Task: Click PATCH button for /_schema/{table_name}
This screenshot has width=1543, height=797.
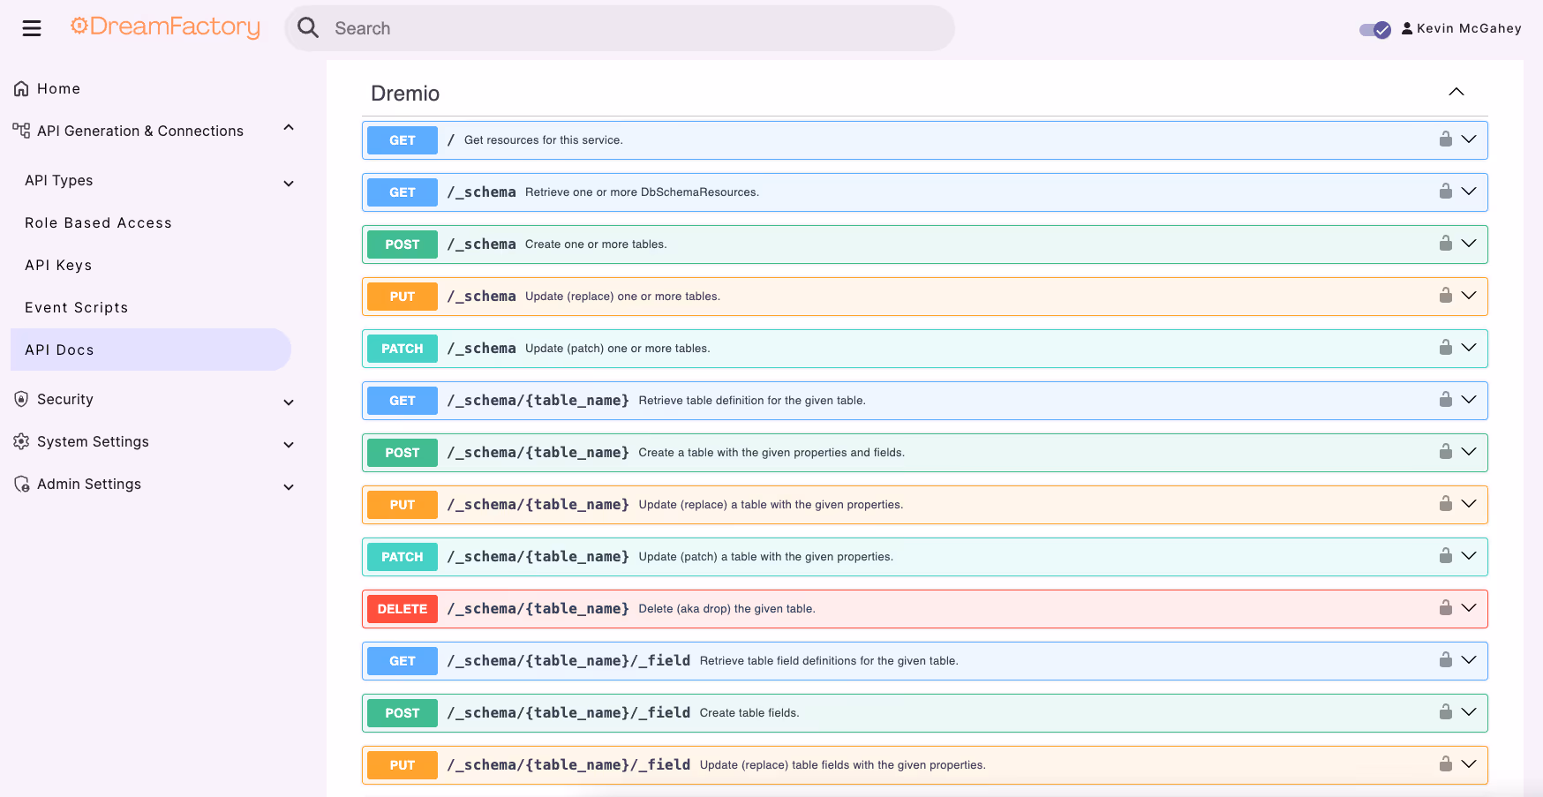Action: (403, 557)
